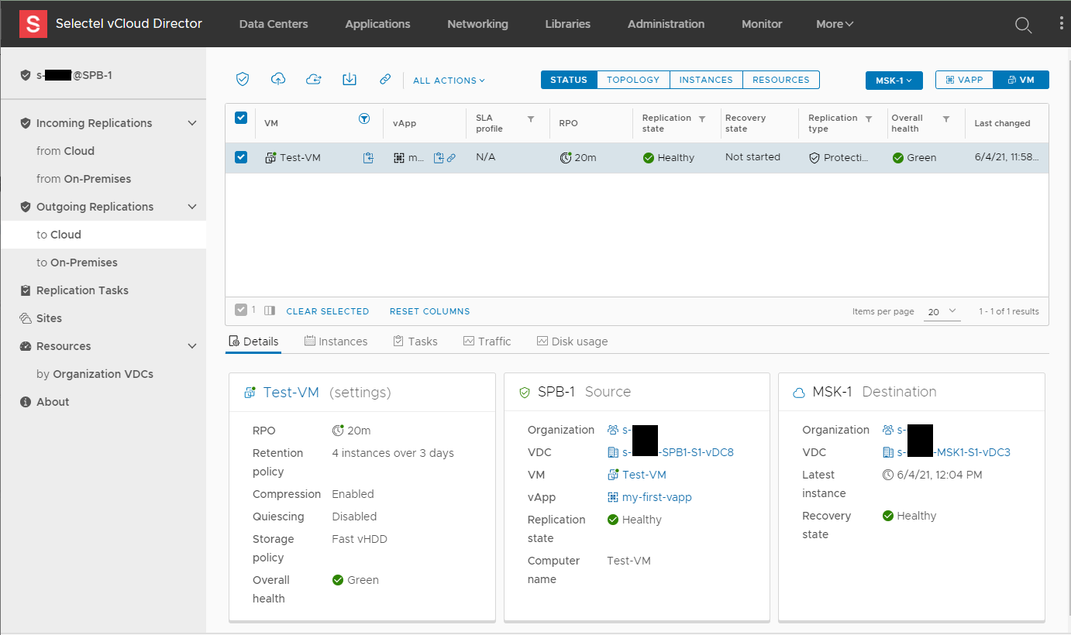Image resolution: width=1071 pixels, height=635 pixels.
Task: Switch to the lower Instances tab
Action: 336,342
